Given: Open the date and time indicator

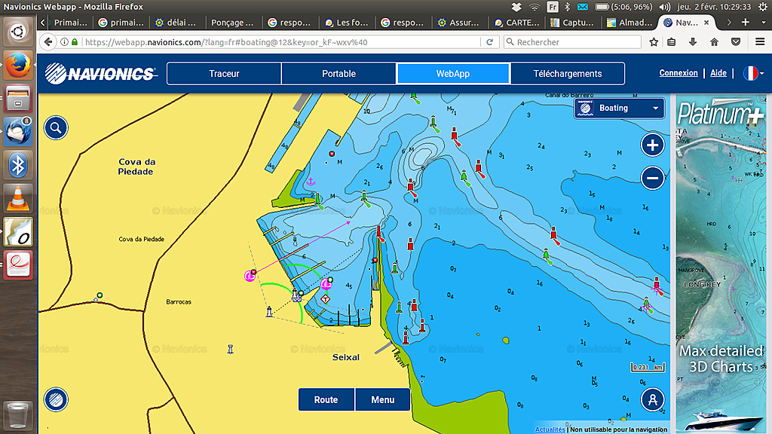Looking at the screenshot, I should click(714, 7).
